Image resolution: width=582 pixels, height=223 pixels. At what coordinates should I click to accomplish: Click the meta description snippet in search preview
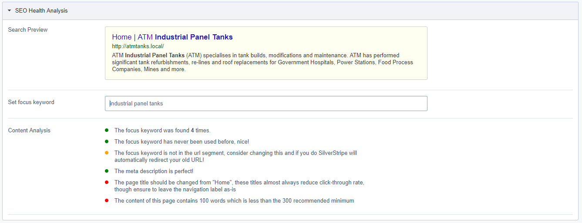[x=261, y=62]
